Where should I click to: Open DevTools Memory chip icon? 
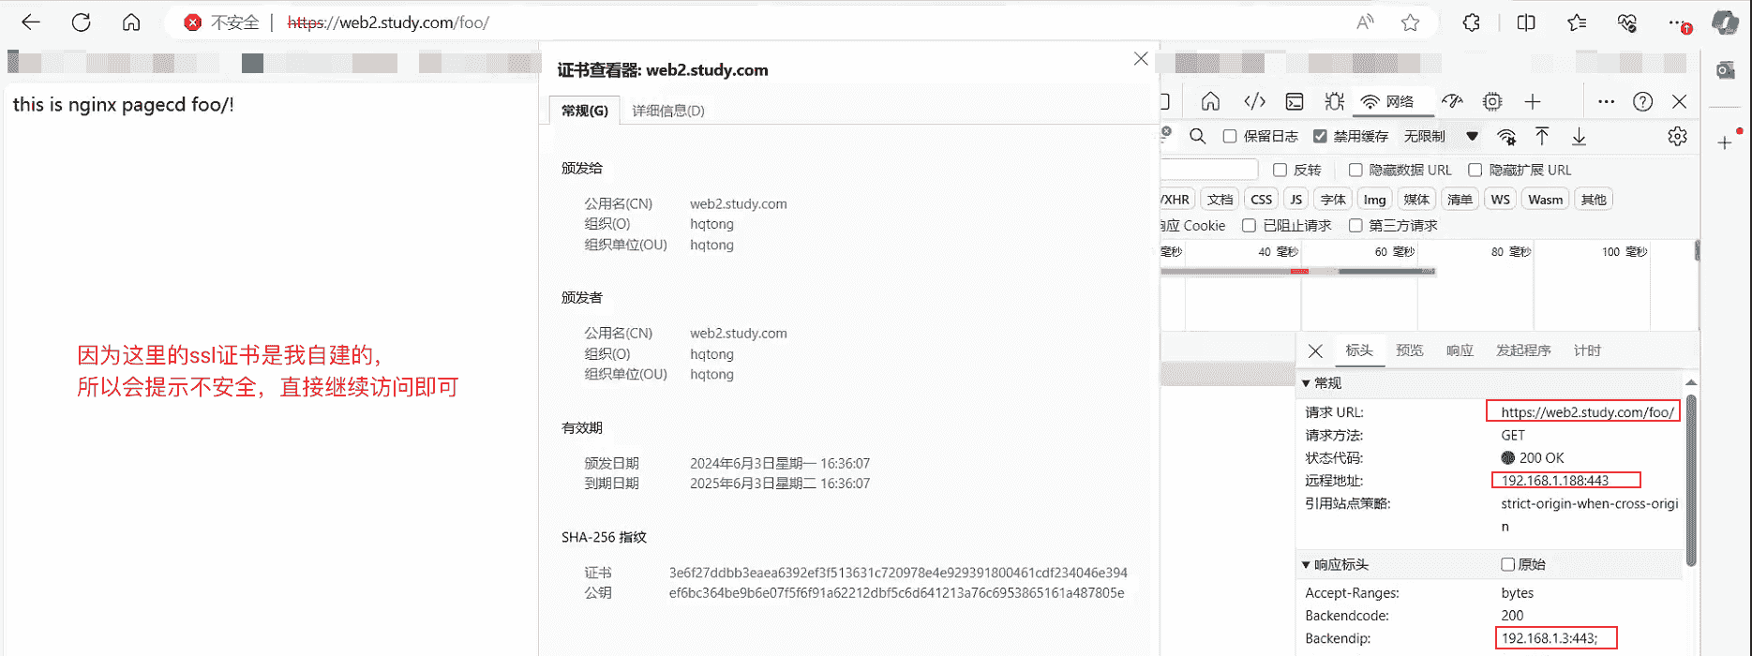[1492, 101]
